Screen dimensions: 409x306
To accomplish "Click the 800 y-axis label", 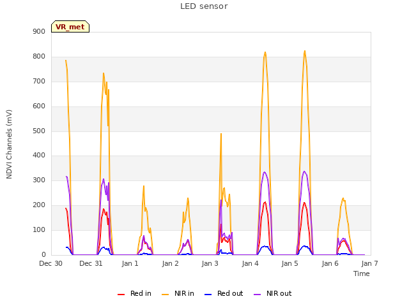I will pyautogui.click(x=39, y=57).
